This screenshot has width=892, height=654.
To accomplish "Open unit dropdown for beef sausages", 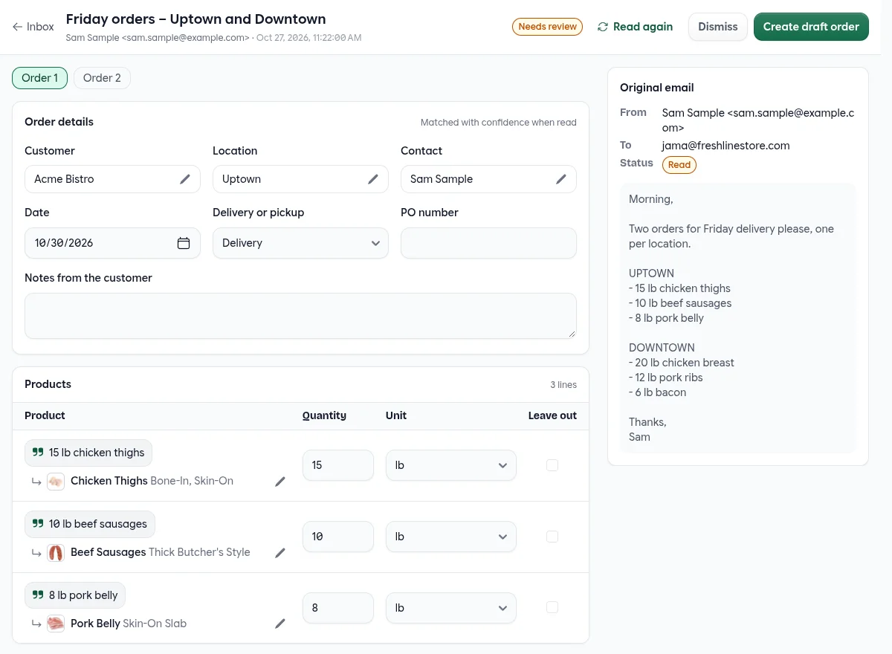I will click(x=451, y=537).
